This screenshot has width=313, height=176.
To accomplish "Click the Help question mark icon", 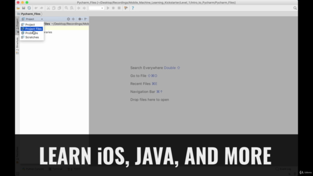I will click(x=133, y=8).
